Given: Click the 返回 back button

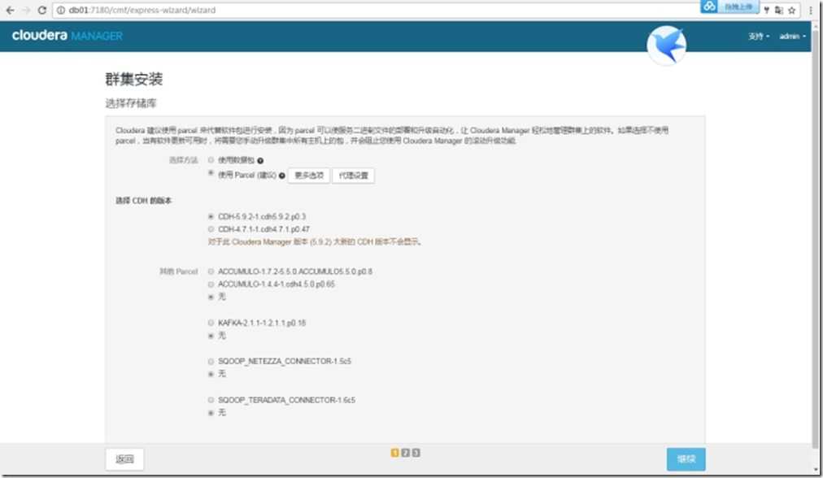Looking at the screenshot, I should point(124,459).
